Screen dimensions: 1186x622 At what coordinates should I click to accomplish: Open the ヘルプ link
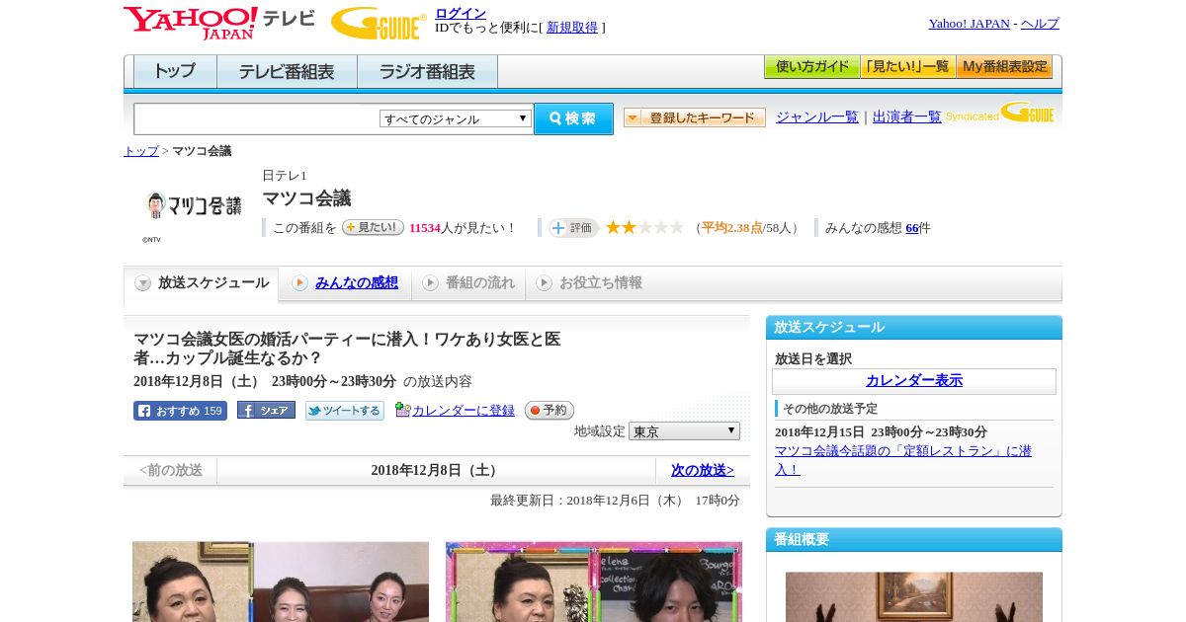click(x=1040, y=24)
